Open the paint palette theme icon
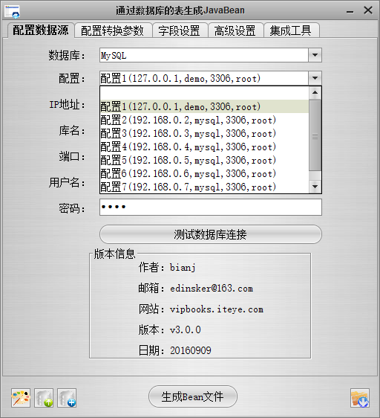This screenshot has width=380, height=418. pyautogui.click(x=21, y=398)
